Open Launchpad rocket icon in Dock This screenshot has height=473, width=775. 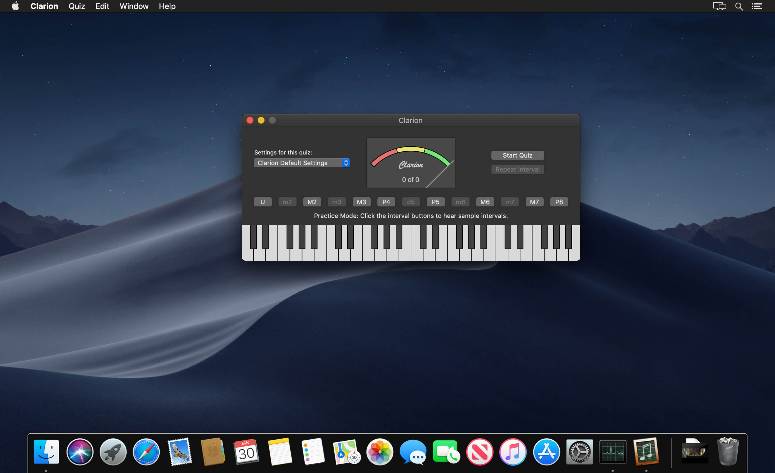[113, 452]
